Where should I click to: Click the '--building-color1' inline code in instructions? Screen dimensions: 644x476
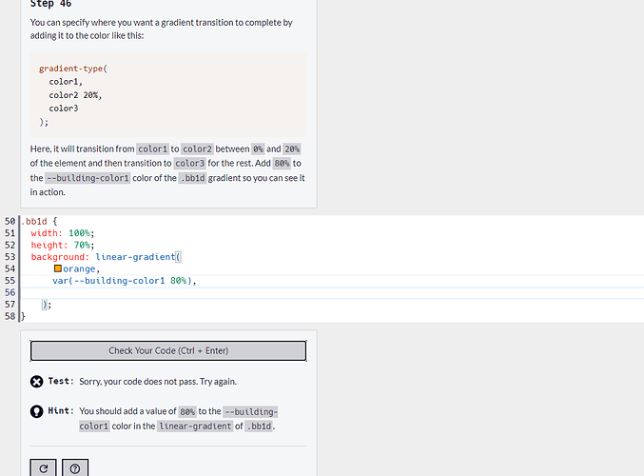click(x=88, y=178)
